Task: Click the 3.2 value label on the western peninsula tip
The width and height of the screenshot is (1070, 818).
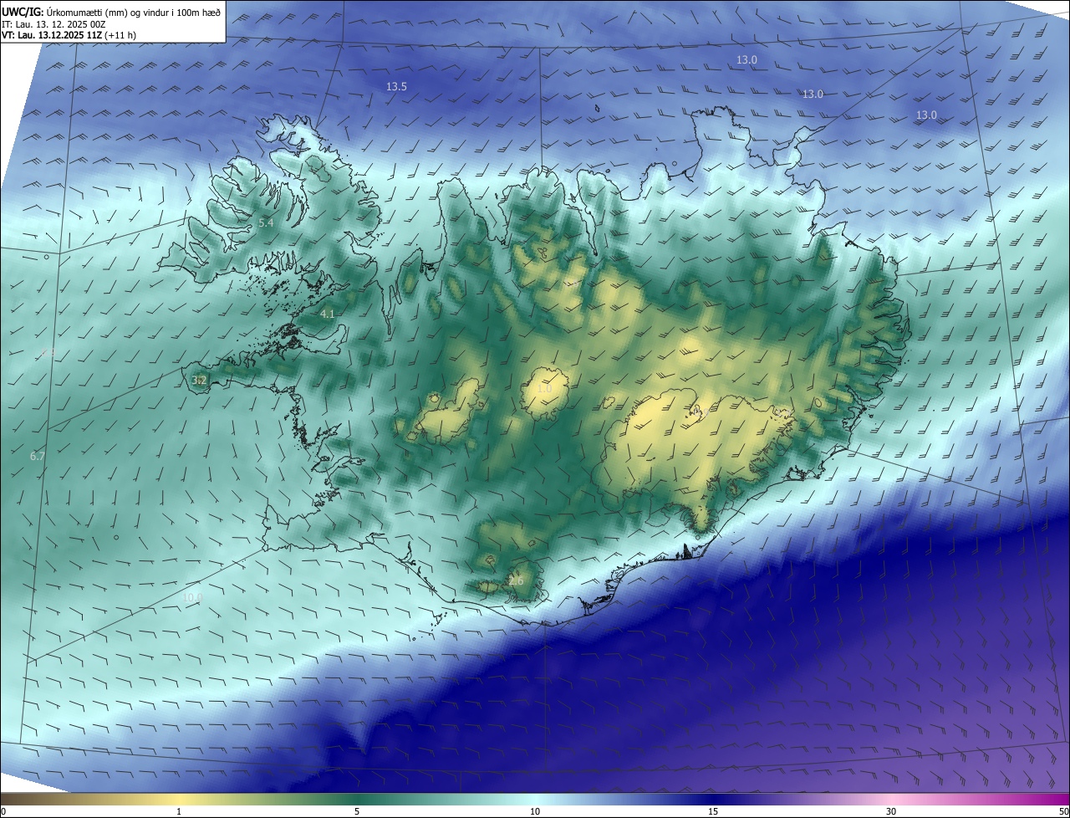Action: pyautogui.click(x=199, y=380)
